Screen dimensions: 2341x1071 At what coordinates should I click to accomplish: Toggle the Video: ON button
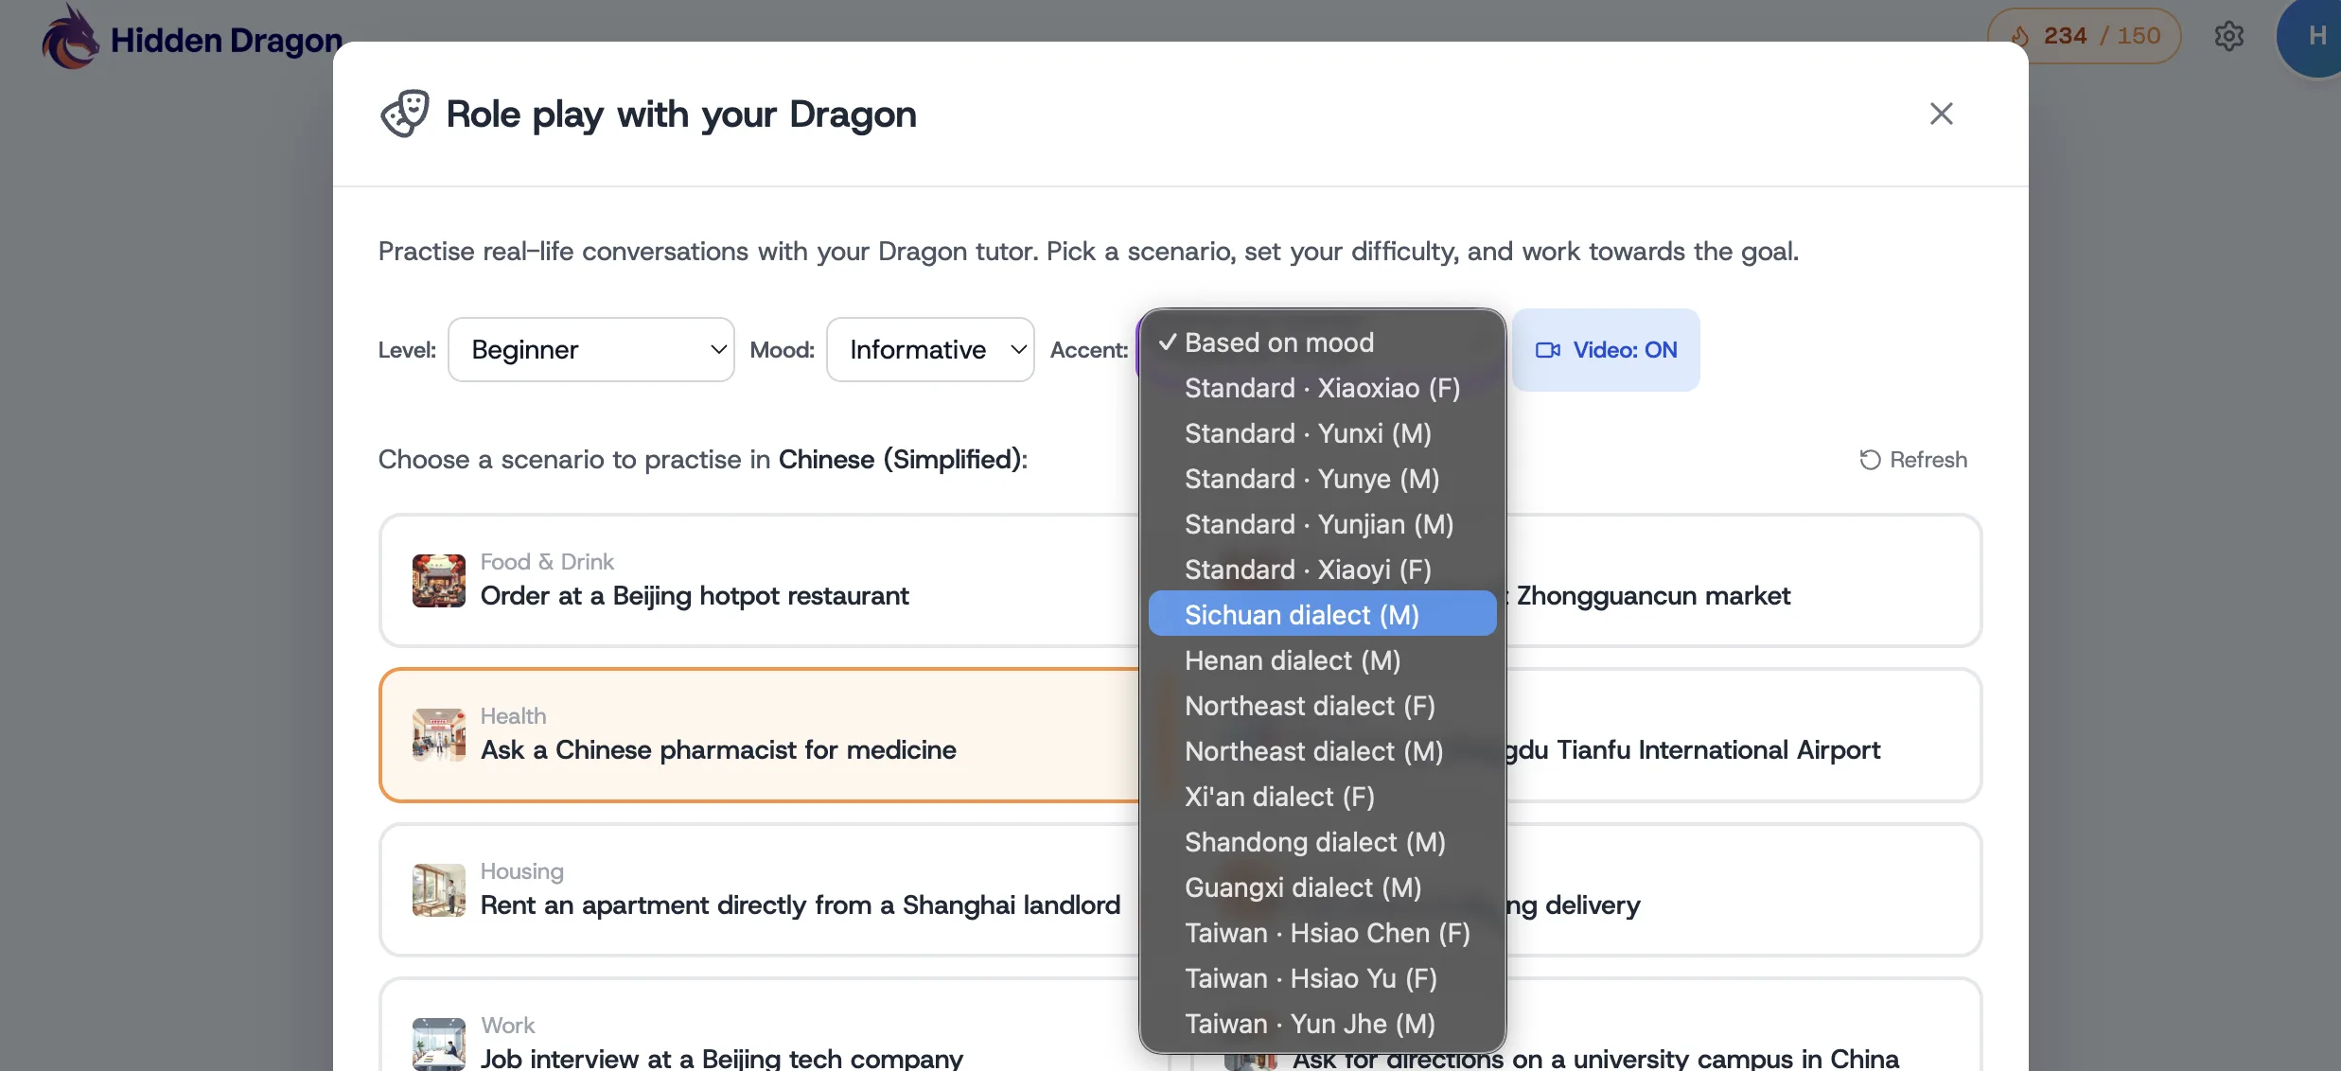coord(1605,350)
